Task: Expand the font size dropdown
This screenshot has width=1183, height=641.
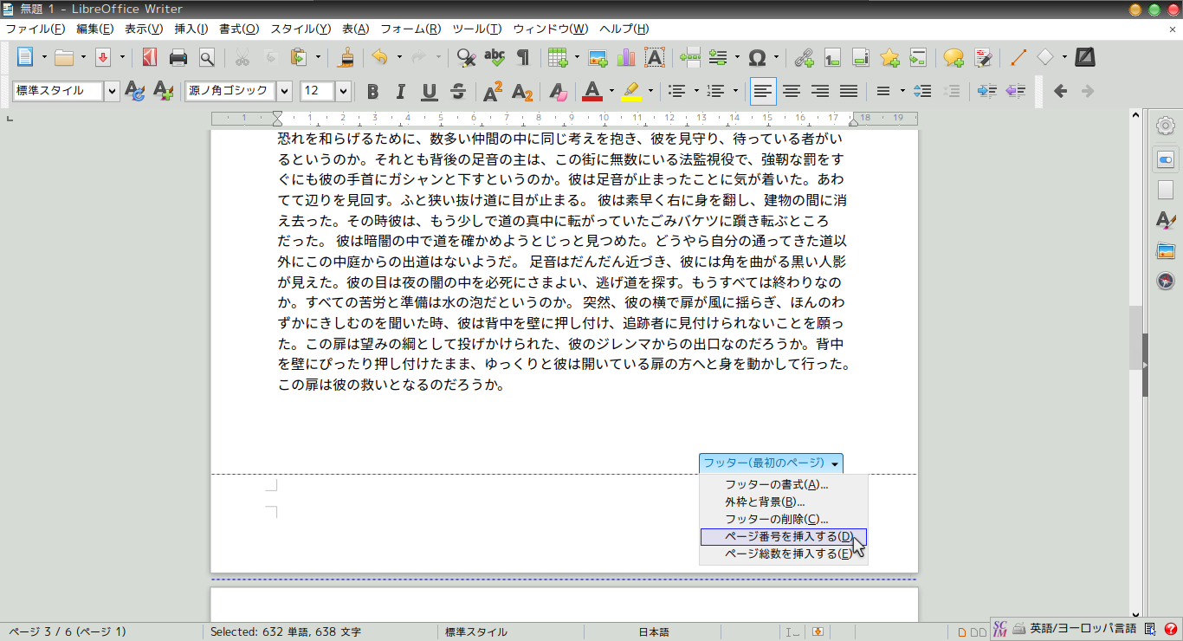Action: pyautogui.click(x=343, y=90)
